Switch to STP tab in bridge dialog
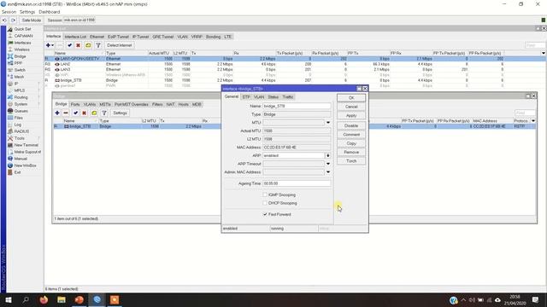The width and height of the screenshot is (547, 307). pyautogui.click(x=246, y=97)
